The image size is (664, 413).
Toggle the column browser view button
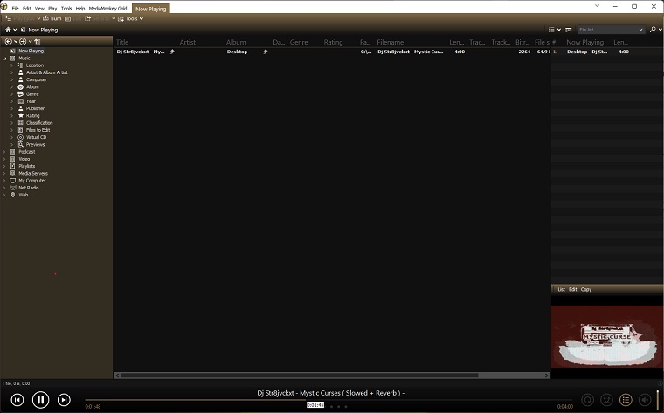(567, 30)
